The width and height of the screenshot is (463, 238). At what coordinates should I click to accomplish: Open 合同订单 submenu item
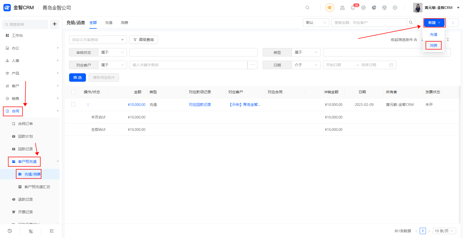click(25, 124)
